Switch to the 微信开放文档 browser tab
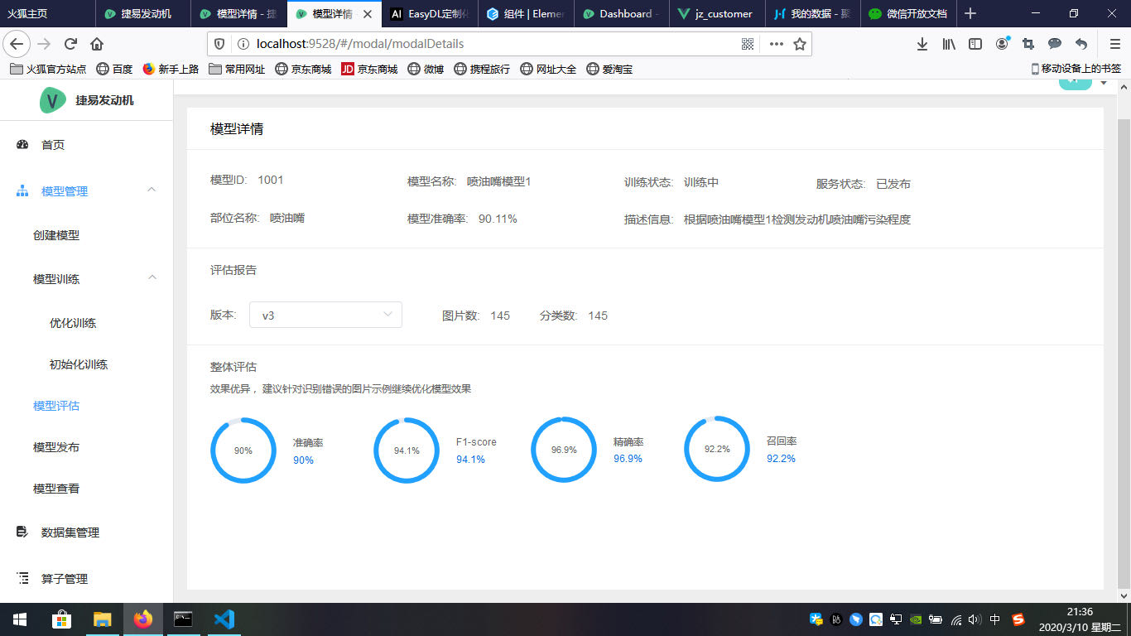This screenshot has width=1131, height=636. [908, 14]
